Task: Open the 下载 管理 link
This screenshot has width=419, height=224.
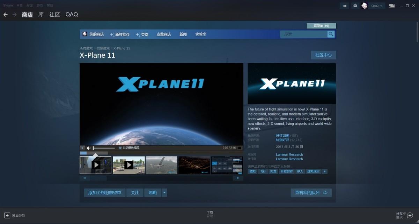Action: tap(209, 214)
